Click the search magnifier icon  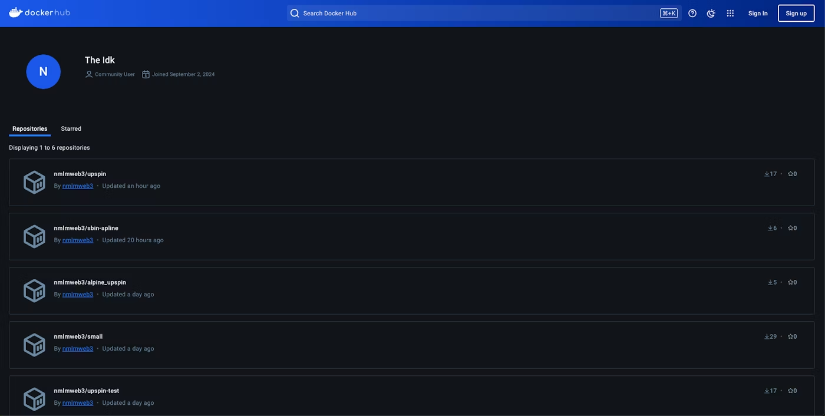(x=295, y=13)
